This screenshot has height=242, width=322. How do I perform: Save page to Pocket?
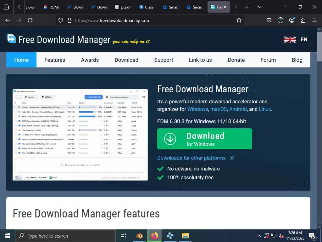click(x=269, y=20)
